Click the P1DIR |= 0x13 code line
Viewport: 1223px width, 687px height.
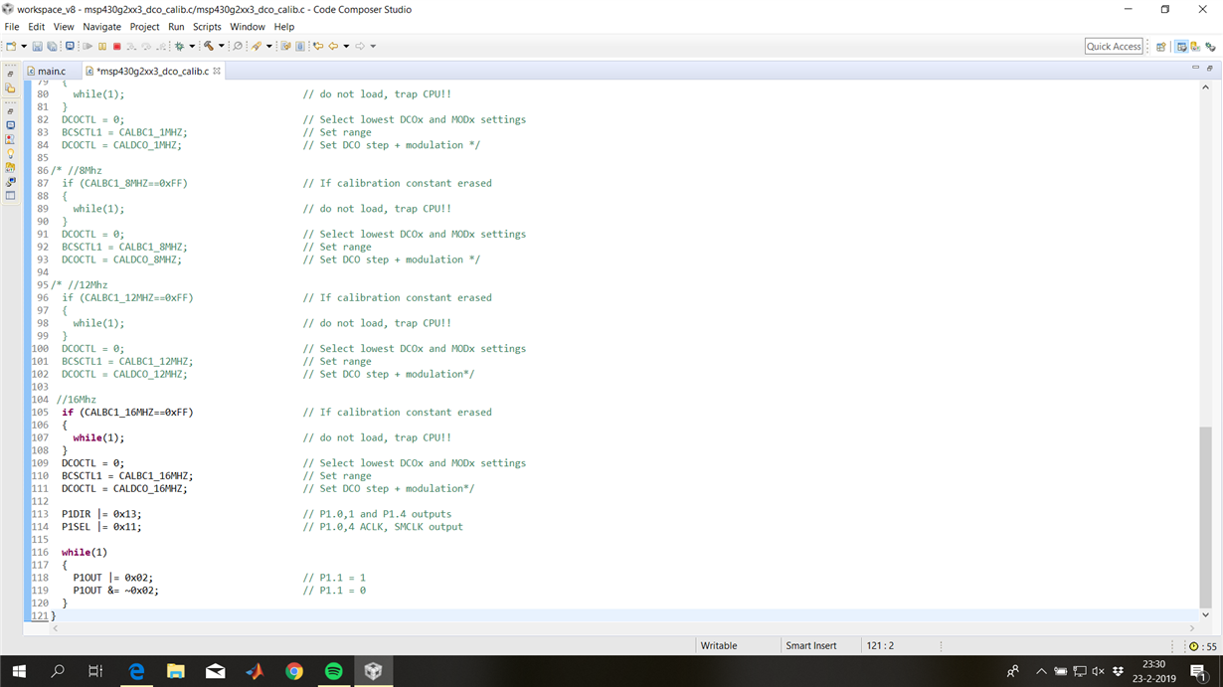tap(101, 514)
